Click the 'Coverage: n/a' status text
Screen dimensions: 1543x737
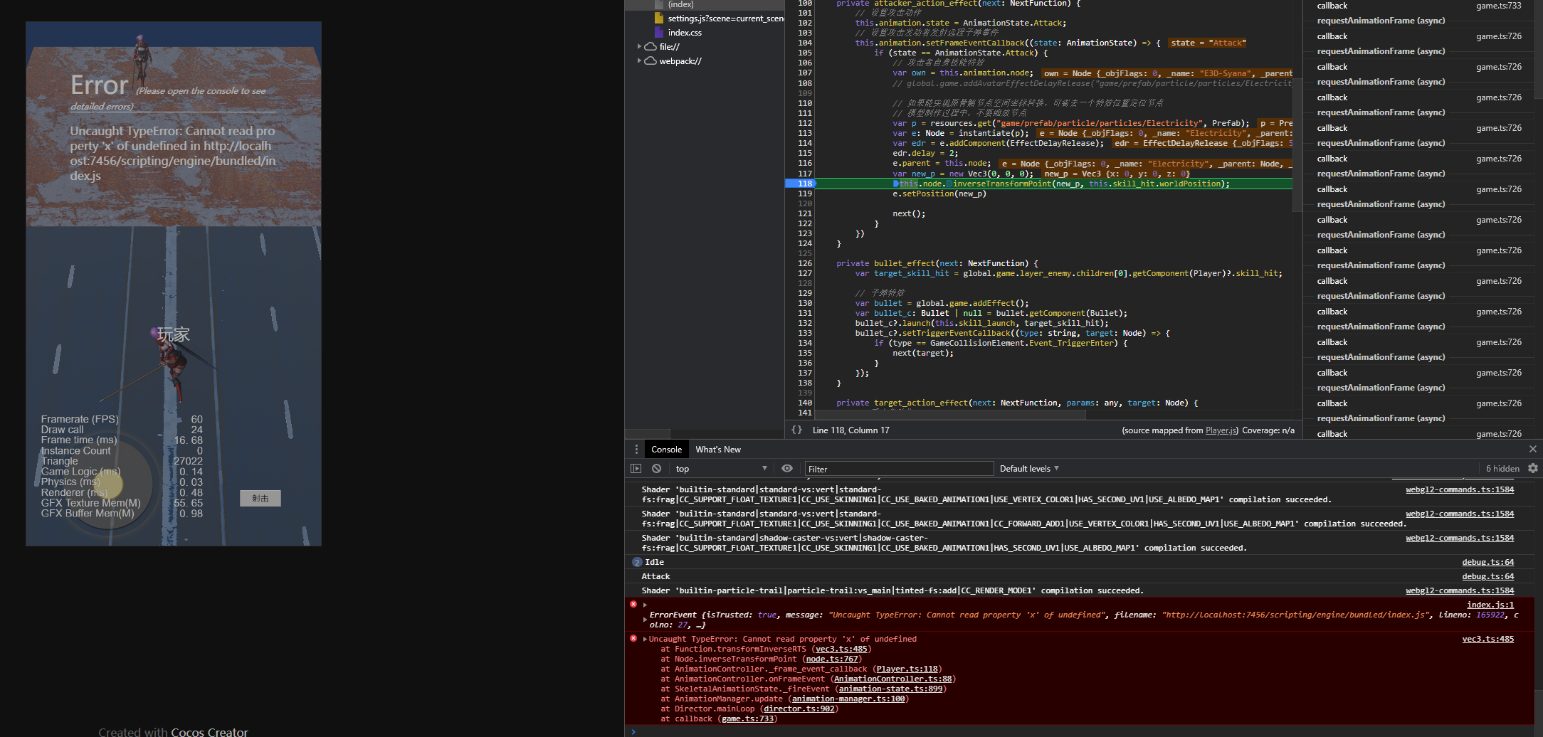point(1268,430)
